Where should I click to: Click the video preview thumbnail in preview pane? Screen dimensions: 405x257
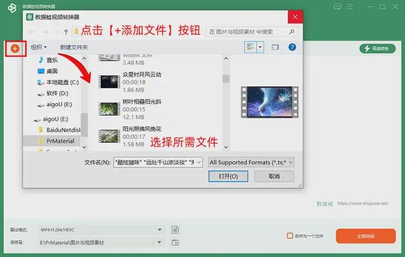pos(269,102)
